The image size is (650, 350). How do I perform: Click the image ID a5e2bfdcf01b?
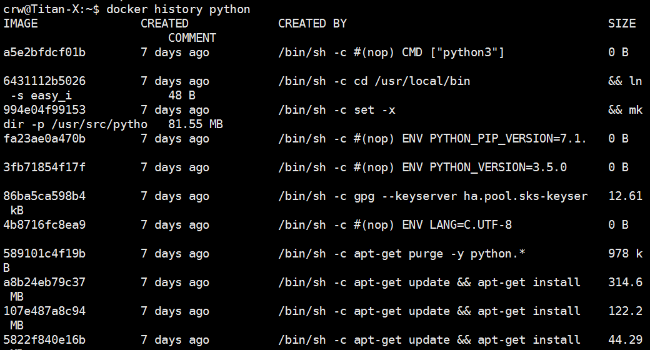point(44,52)
